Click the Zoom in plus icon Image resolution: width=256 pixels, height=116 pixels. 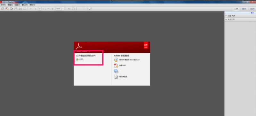click(53, 9)
